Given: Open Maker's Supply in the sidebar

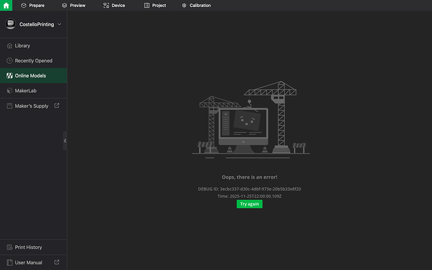Looking at the screenshot, I should coord(33,106).
